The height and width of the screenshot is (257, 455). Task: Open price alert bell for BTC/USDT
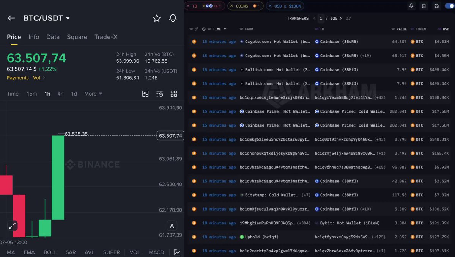click(x=173, y=18)
